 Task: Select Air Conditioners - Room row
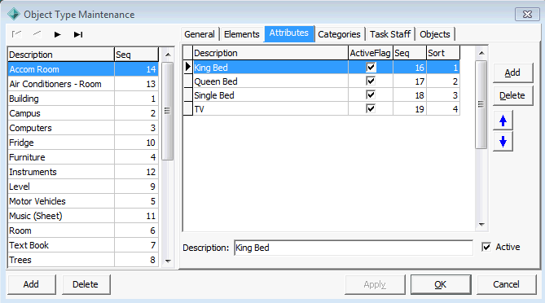tap(83, 84)
